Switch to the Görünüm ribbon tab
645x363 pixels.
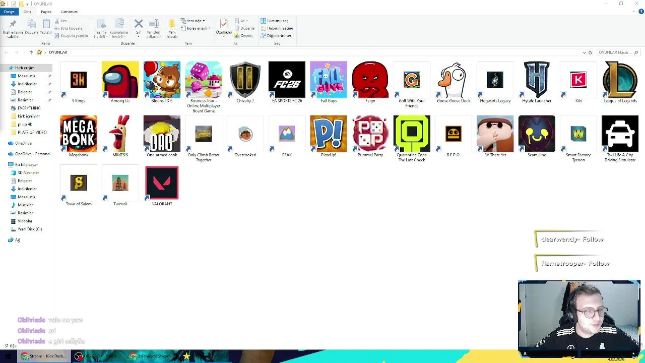pos(69,12)
